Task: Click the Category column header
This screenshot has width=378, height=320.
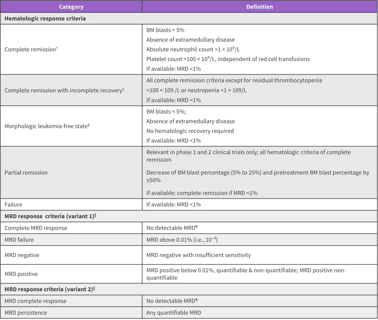Action: (x=71, y=7)
